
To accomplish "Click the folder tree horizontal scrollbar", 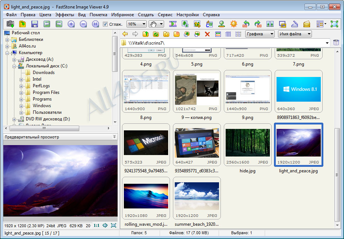I will (44, 128).
